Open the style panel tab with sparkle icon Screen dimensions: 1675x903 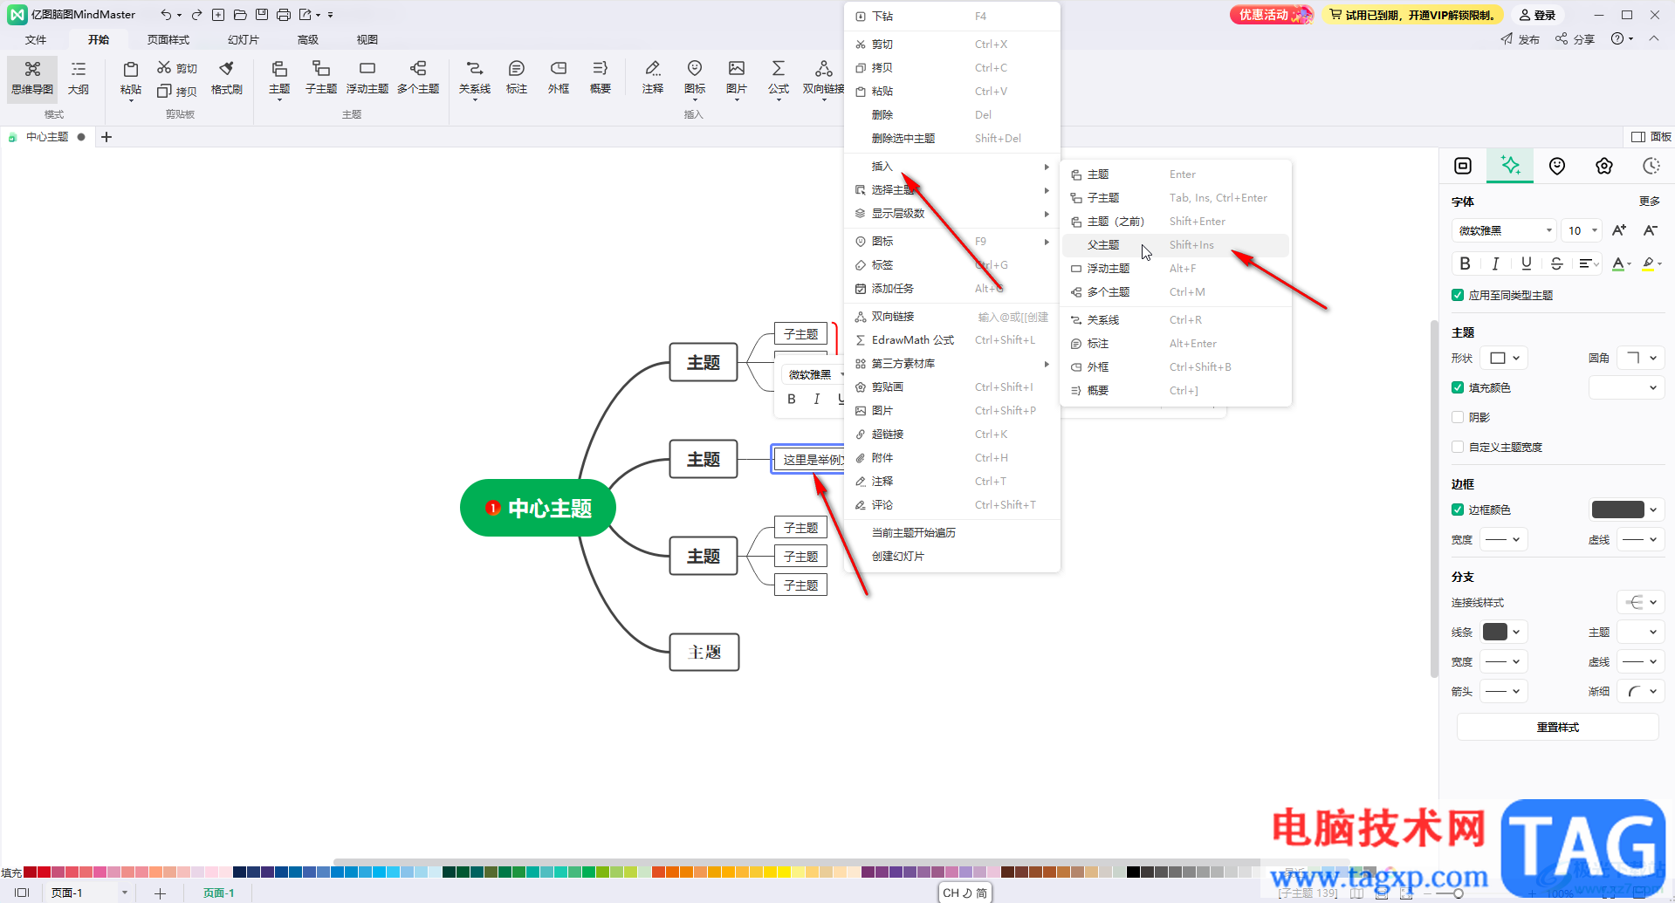pyautogui.click(x=1510, y=166)
